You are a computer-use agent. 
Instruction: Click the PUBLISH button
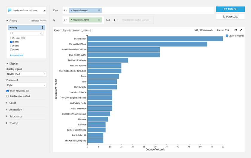click(230, 9)
